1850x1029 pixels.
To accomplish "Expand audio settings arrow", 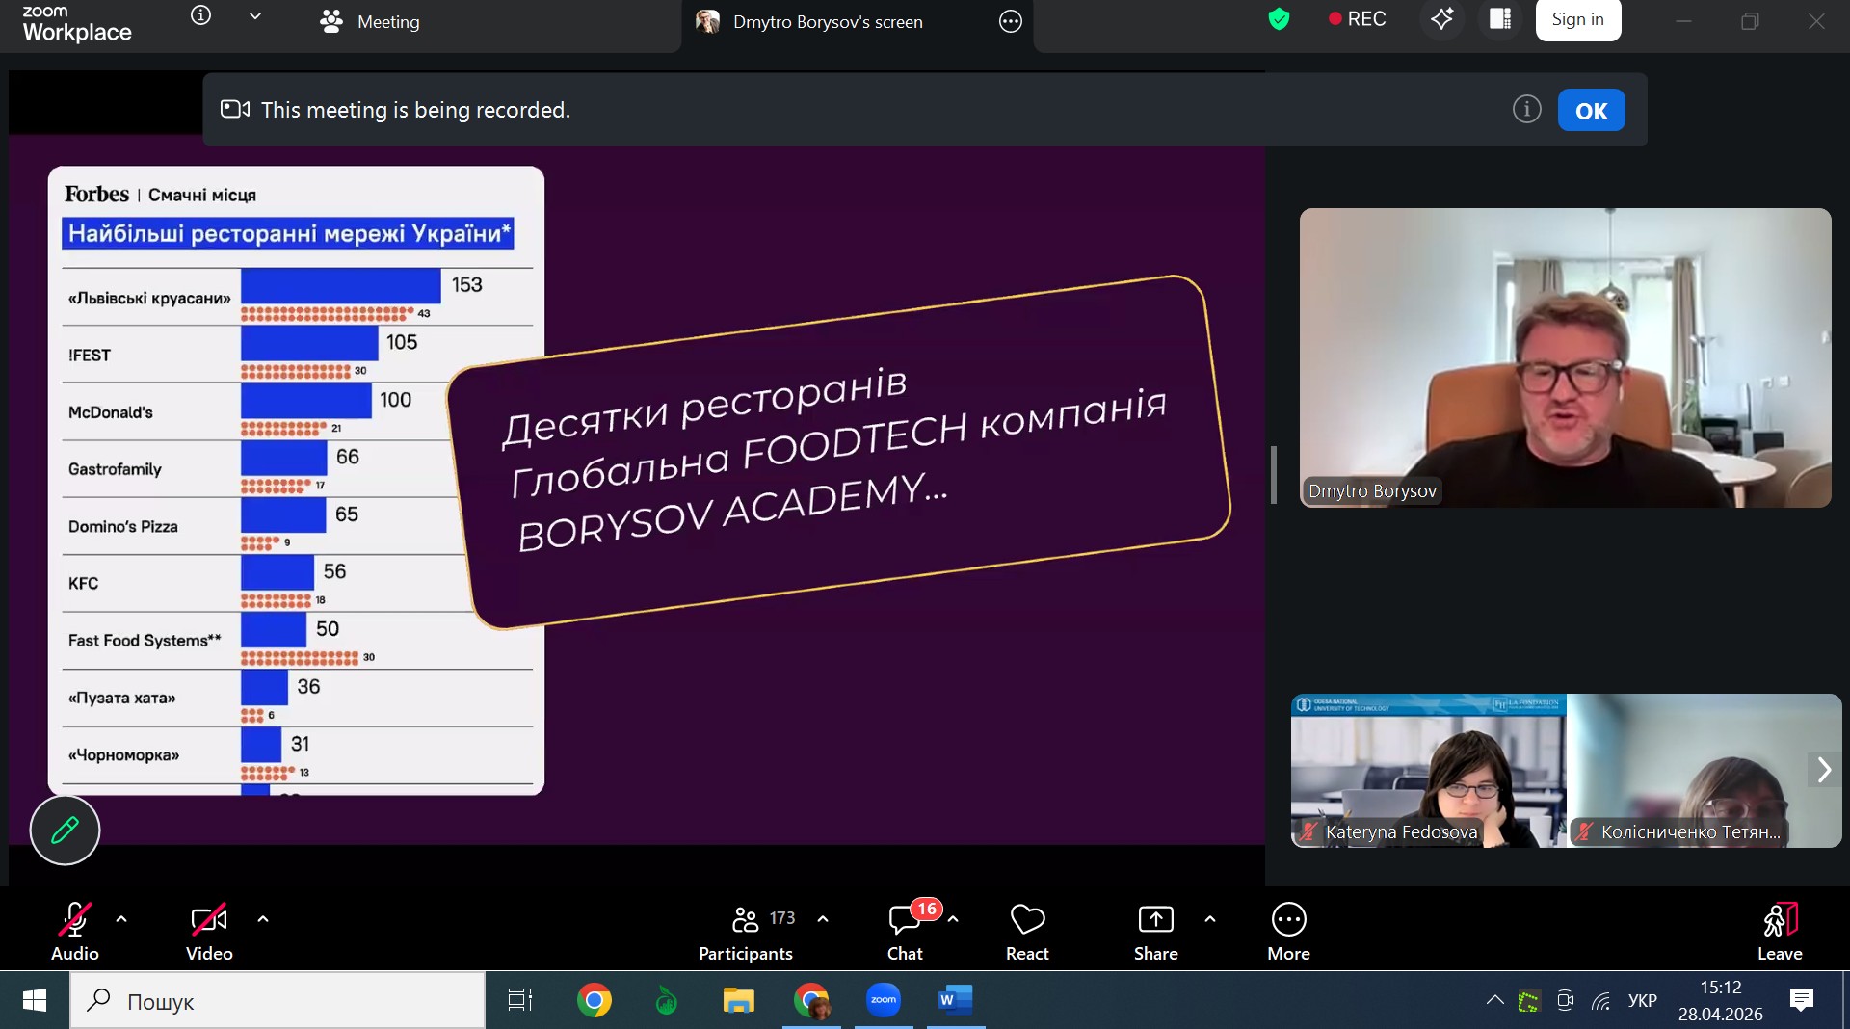I will pos(121,920).
